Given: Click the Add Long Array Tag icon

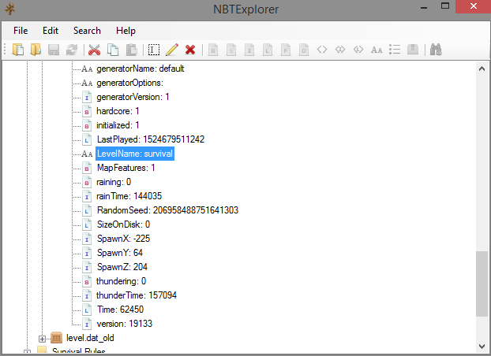Looking at the screenshot, I should click(x=358, y=50).
